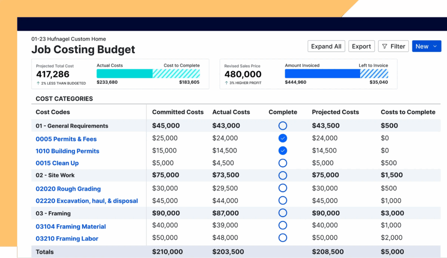Mark 03210 Framing Labor as complete

pos(282,238)
